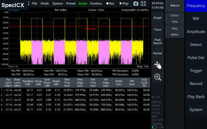Click the Rise Edge column header
207x129 pixels.
80,83
